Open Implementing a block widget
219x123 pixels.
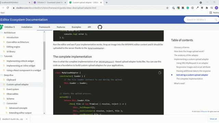20,61
